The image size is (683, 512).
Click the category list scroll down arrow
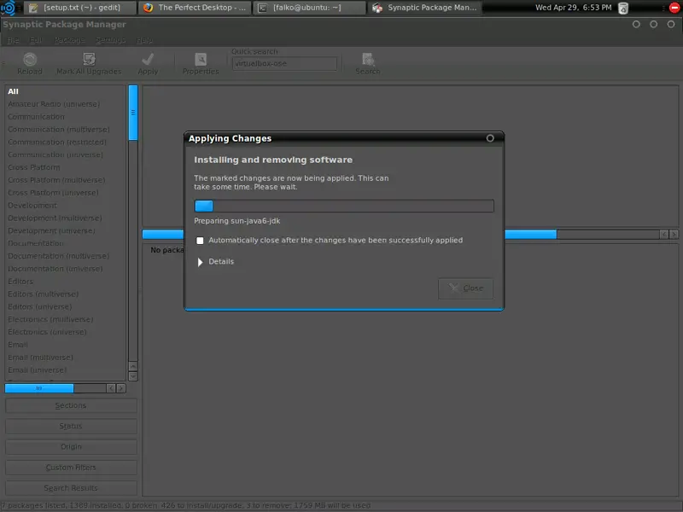(x=133, y=376)
